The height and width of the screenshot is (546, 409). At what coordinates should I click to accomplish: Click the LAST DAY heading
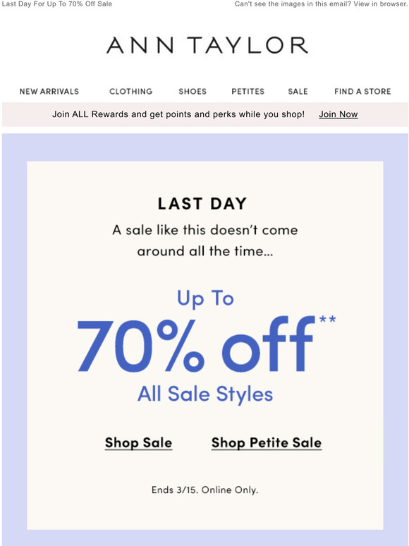click(202, 204)
